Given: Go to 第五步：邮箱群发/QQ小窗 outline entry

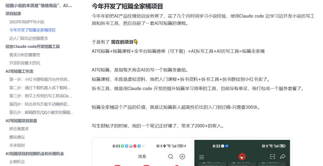Looking at the screenshot, I should coord(41,112).
